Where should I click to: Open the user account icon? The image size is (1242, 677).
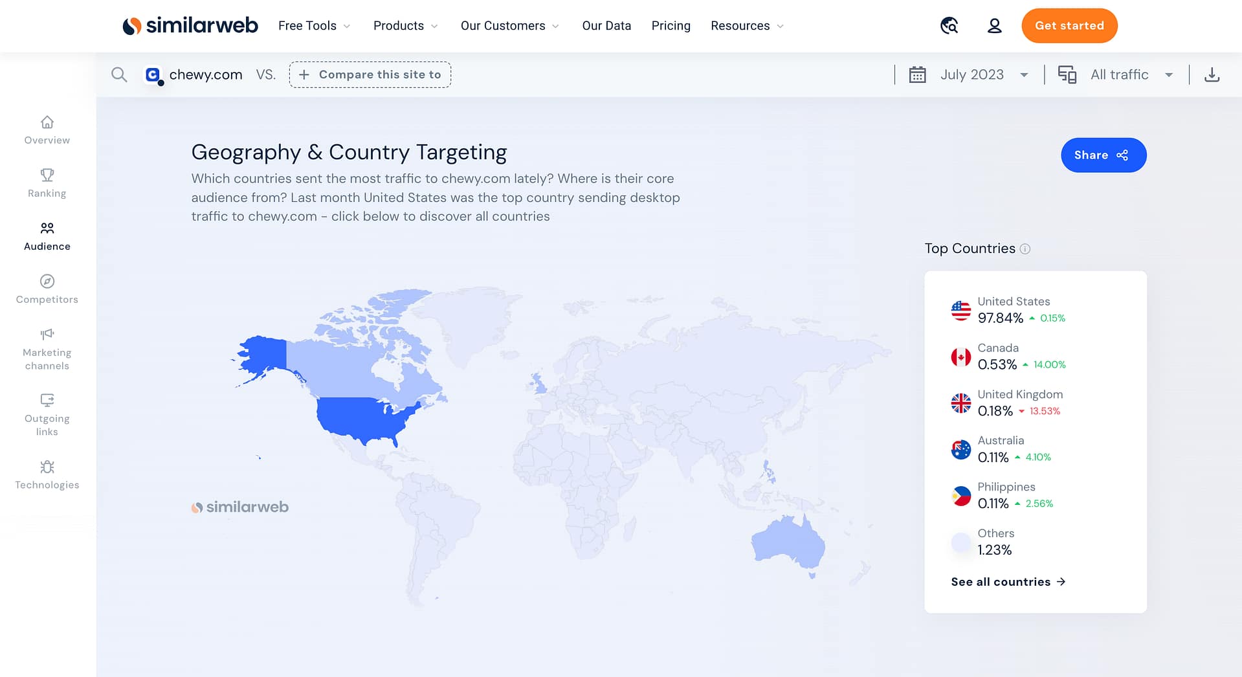(x=994, y=25)
